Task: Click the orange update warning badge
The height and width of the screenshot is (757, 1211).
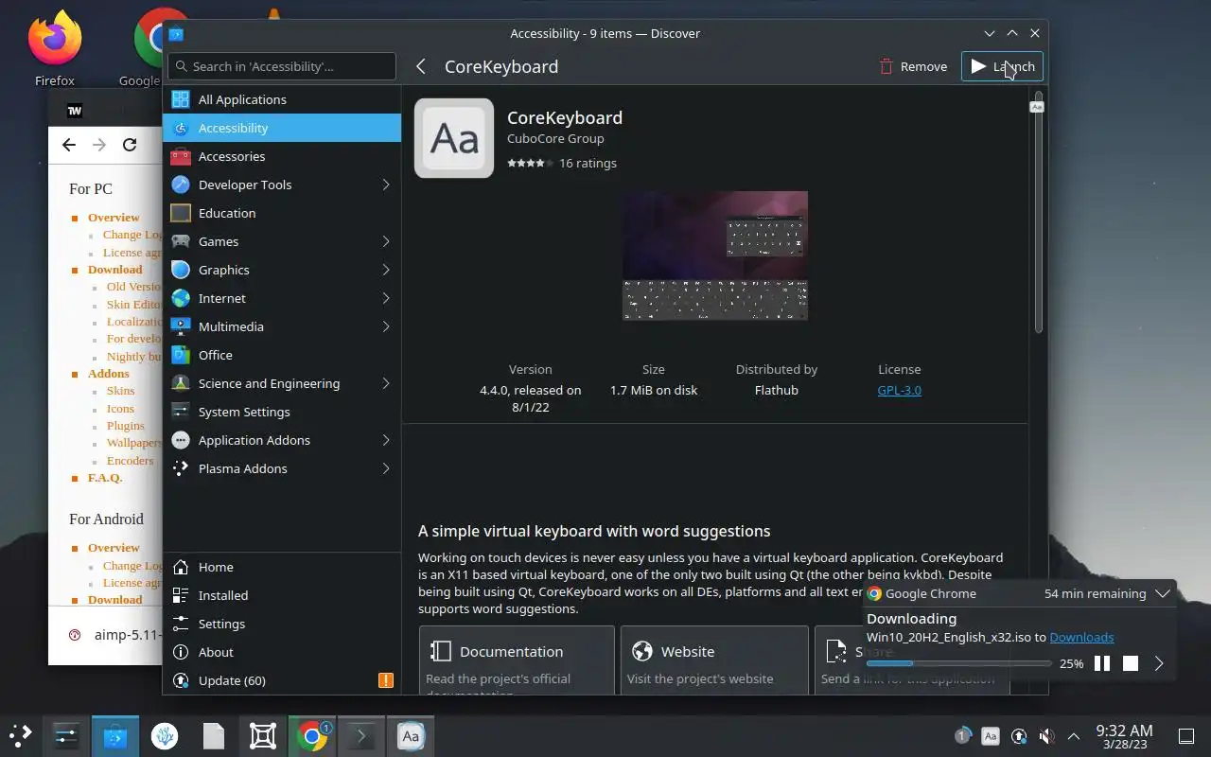Action: [x=386, y=680]
